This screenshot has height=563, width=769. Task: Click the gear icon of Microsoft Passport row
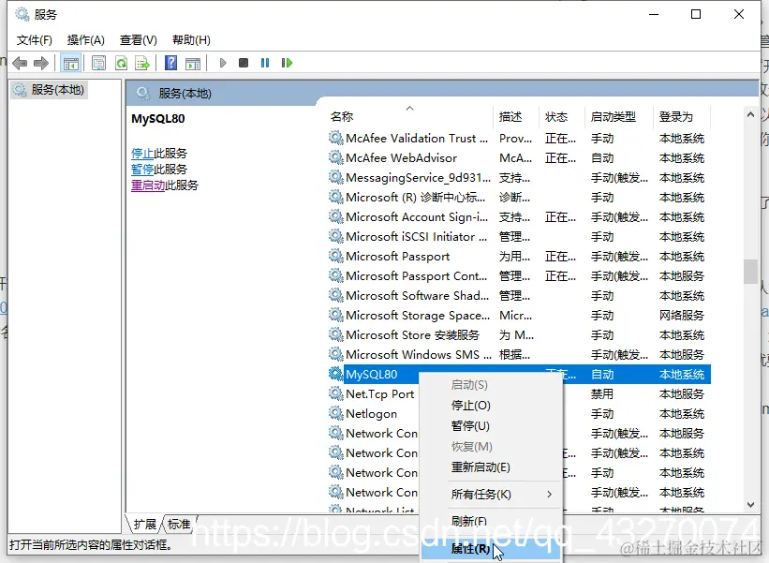pos(335,256)
